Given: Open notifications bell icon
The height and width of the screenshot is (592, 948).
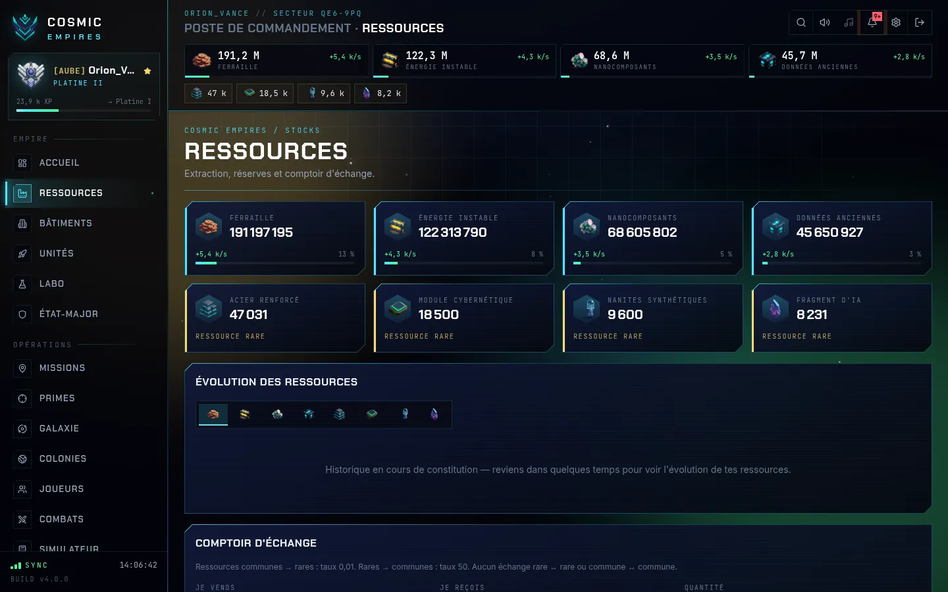Looking at the screenshot, I should point(872,22).
